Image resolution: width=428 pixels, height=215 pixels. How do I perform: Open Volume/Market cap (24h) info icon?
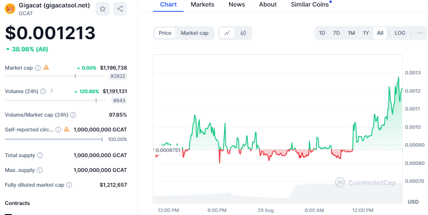(73, 115)
